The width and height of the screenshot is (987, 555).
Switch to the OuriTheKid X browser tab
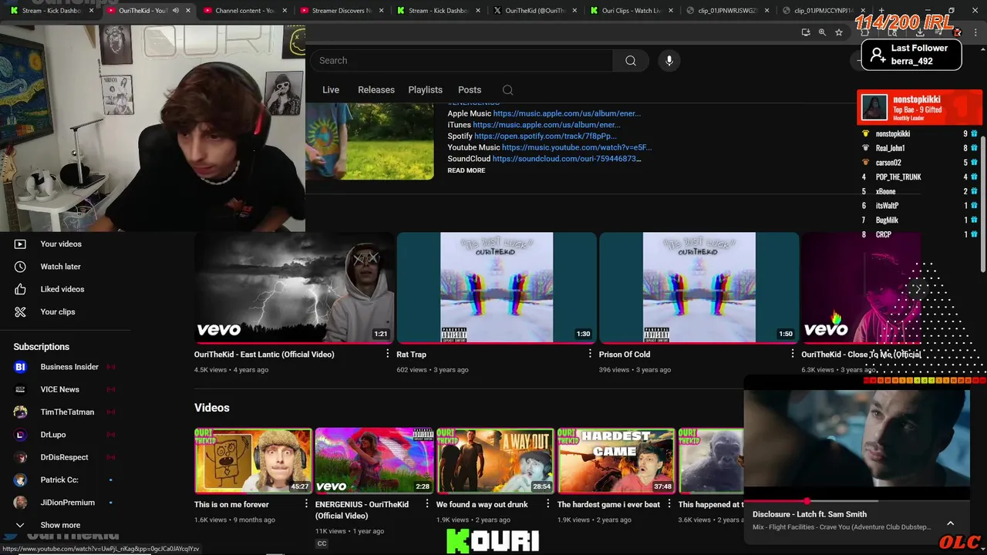[534, 11]
